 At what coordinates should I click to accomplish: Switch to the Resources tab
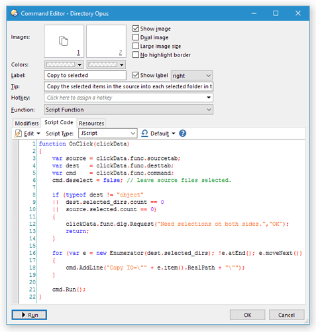[91, 124]
